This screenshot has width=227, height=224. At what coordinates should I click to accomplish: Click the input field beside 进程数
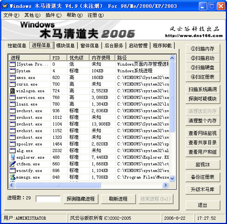(48, 199)
